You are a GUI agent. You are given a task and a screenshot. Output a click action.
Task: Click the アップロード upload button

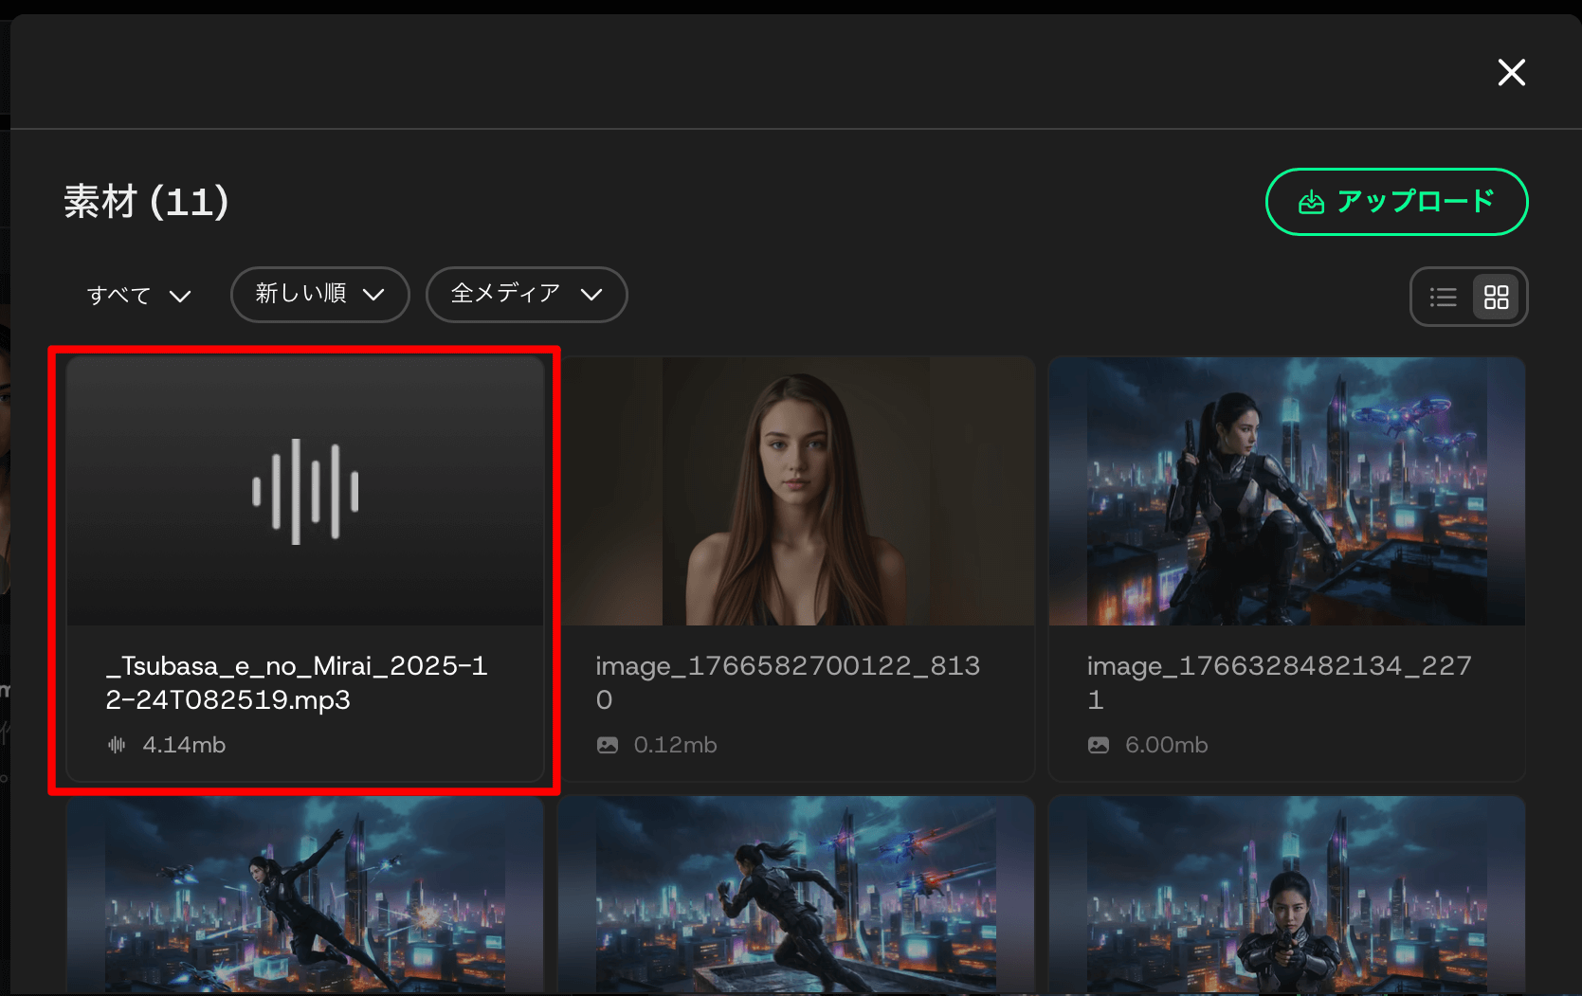pos(1396,202)
